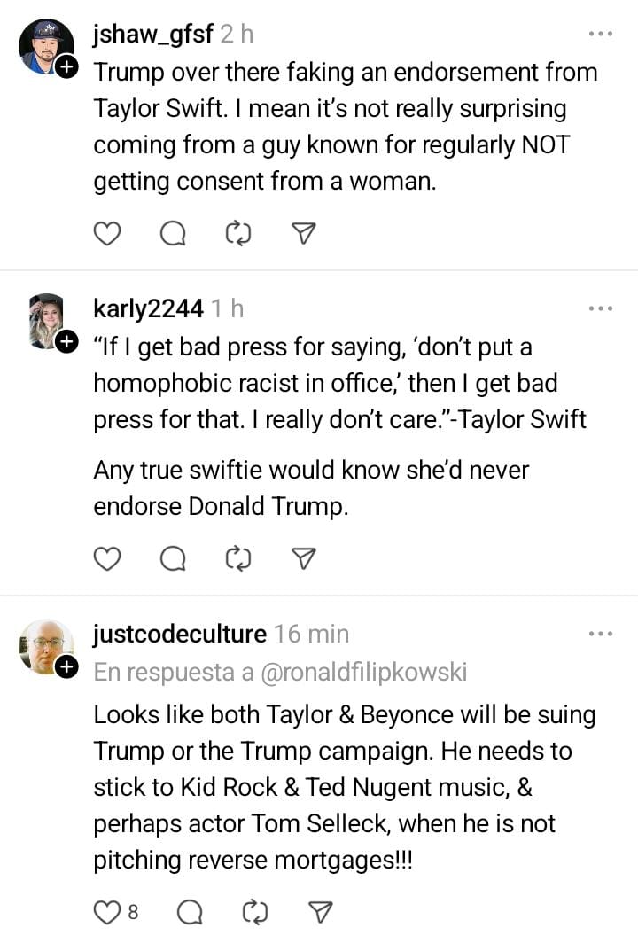Image resolution: width=638 pixels, height=943 pixels.
Task: Like jshaw_gfsf's post with the heart icon
Action: click(107, 233)
